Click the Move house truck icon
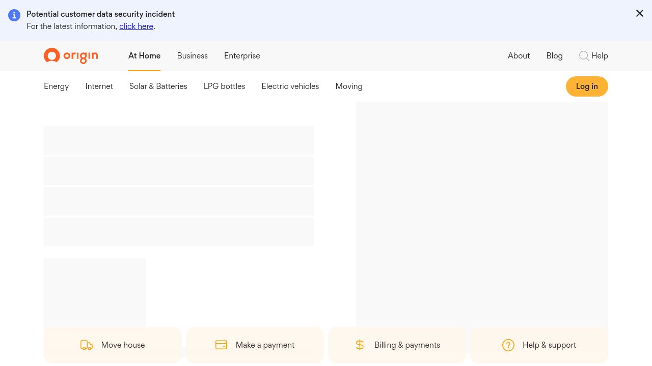This screenshot has width=652, height=366. pyautogui.click(x=87, y=345)
